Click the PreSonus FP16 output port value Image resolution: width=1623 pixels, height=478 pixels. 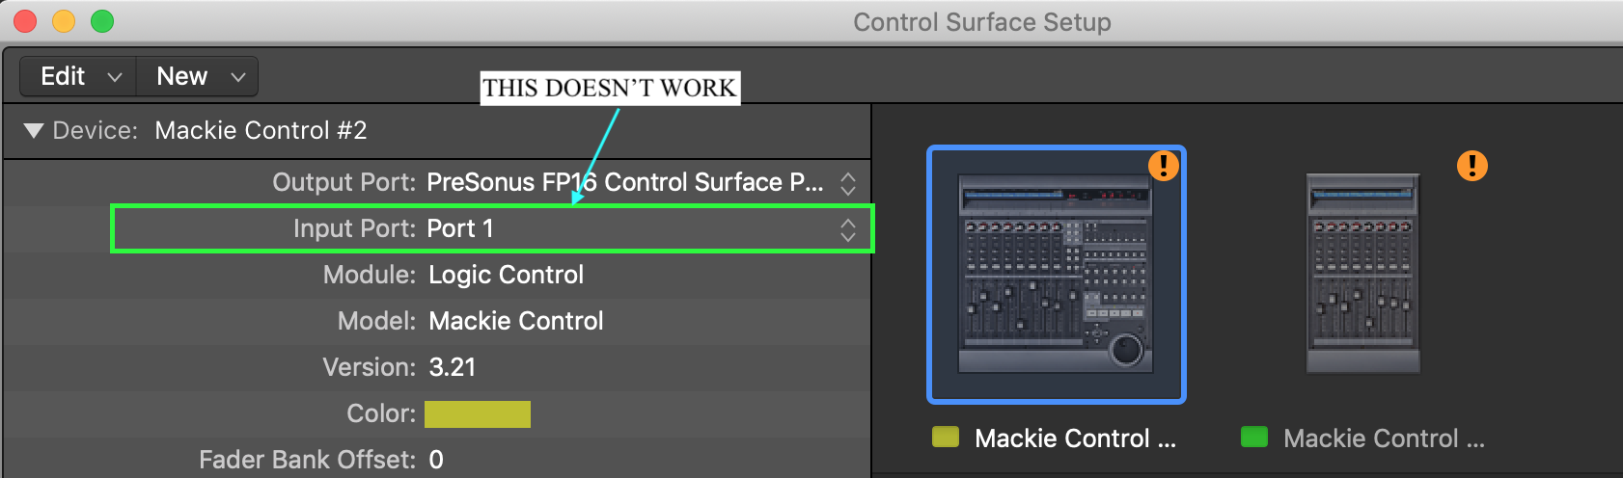pos(624,183)
